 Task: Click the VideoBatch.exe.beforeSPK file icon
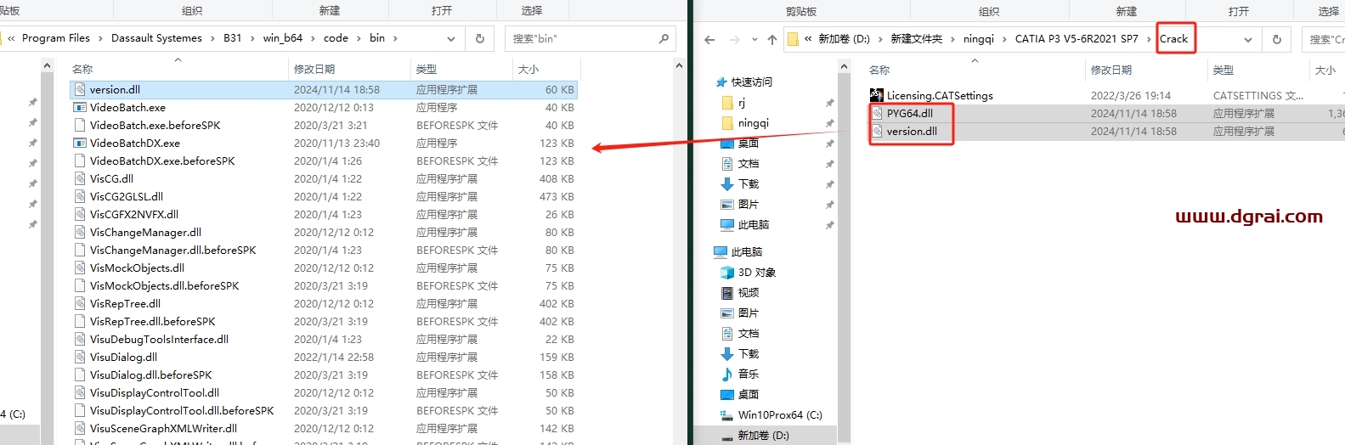[x=80, y=125]
